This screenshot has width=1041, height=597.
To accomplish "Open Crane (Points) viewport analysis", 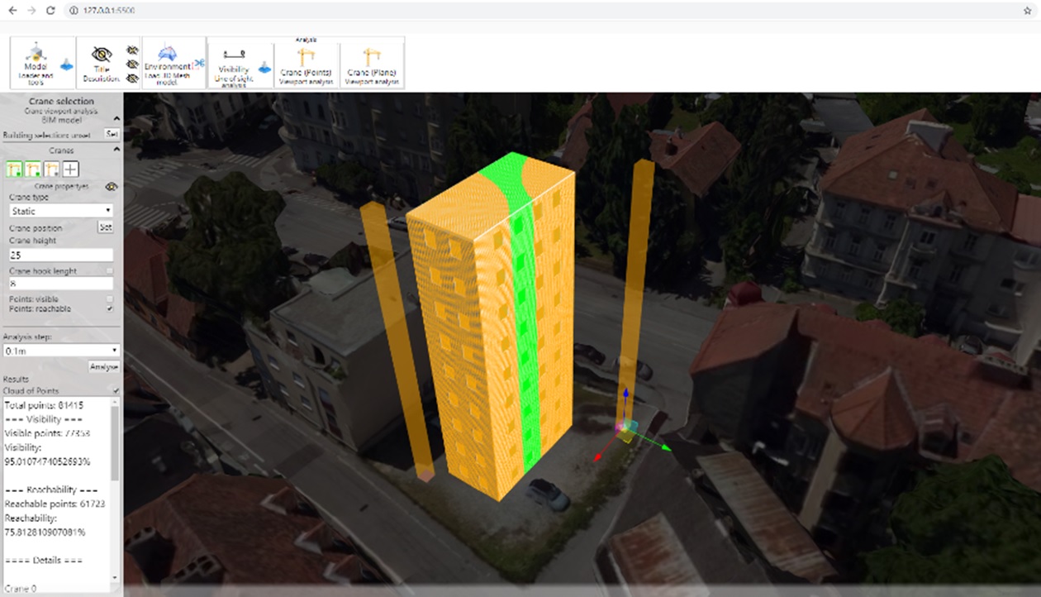I will [306, 64].
